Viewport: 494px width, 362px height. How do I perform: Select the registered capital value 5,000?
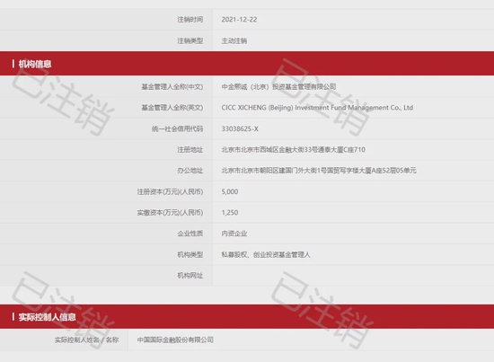click(x=230, y=191)
